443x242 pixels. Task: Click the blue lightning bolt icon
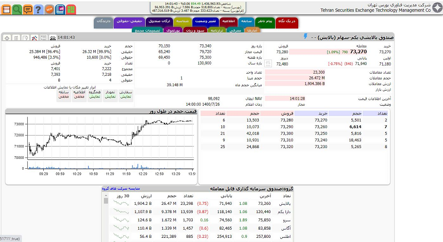pyautogui.click(x=305, y=37)
